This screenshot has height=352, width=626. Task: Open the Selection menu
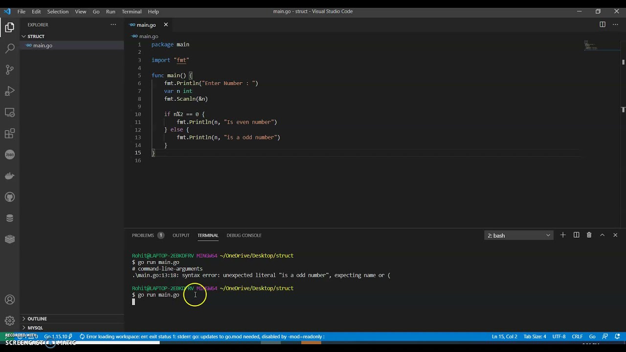point(58,11)
